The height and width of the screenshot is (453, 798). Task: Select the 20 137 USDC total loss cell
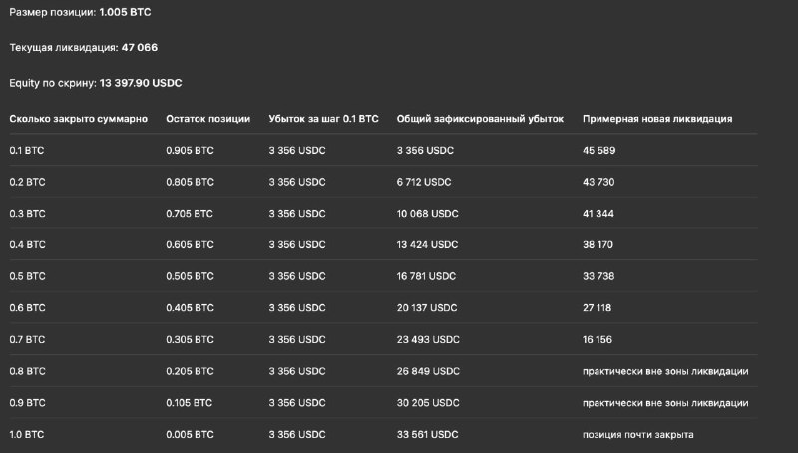pos(427,308)
